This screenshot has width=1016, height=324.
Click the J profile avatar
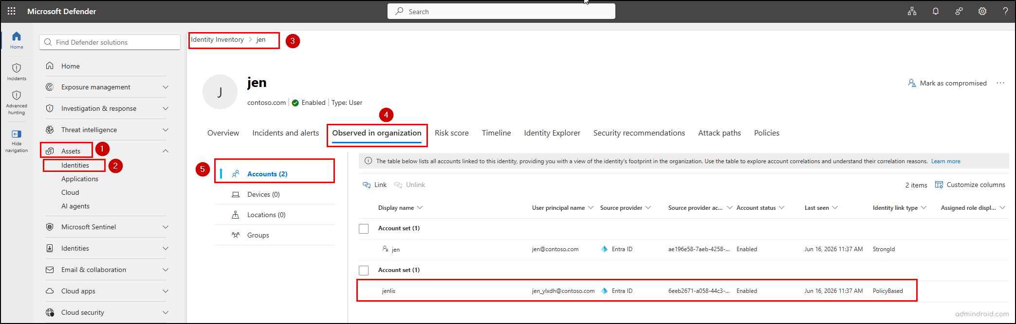point(220,92)
